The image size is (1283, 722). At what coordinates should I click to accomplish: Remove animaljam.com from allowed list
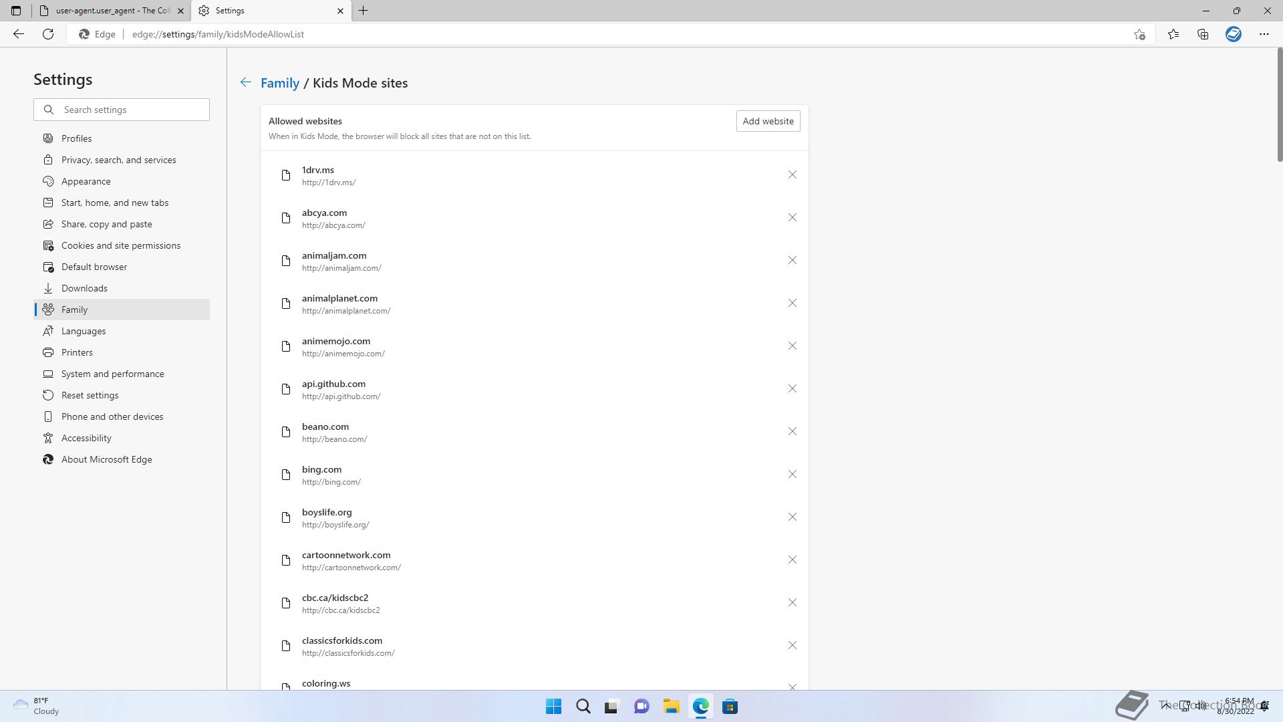pyautogui.click(x=792, y=261)
